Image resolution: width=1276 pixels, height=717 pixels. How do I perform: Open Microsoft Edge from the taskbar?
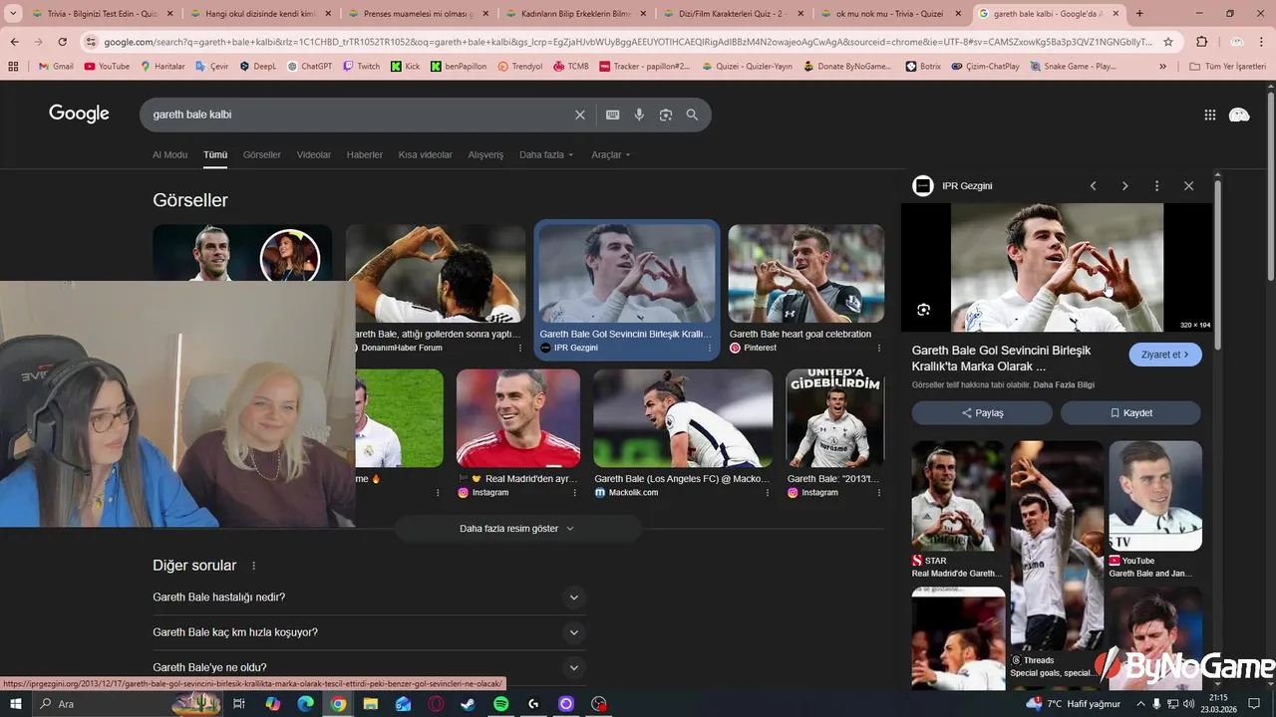[x=305, y=704]
